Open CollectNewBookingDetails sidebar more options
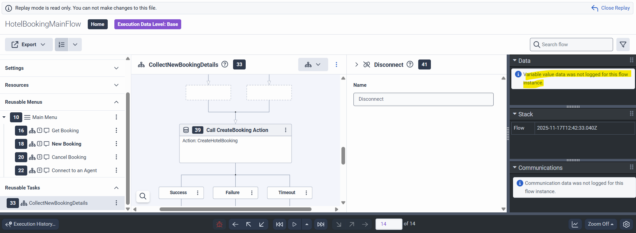The height and width of the screenshot is (233, 636). [116, 203]
